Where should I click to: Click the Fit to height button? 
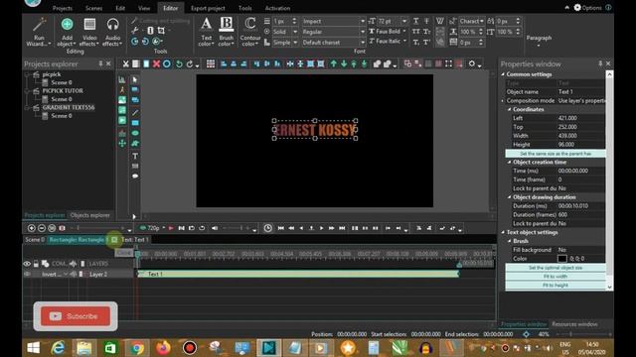click(x=556, y=285)
